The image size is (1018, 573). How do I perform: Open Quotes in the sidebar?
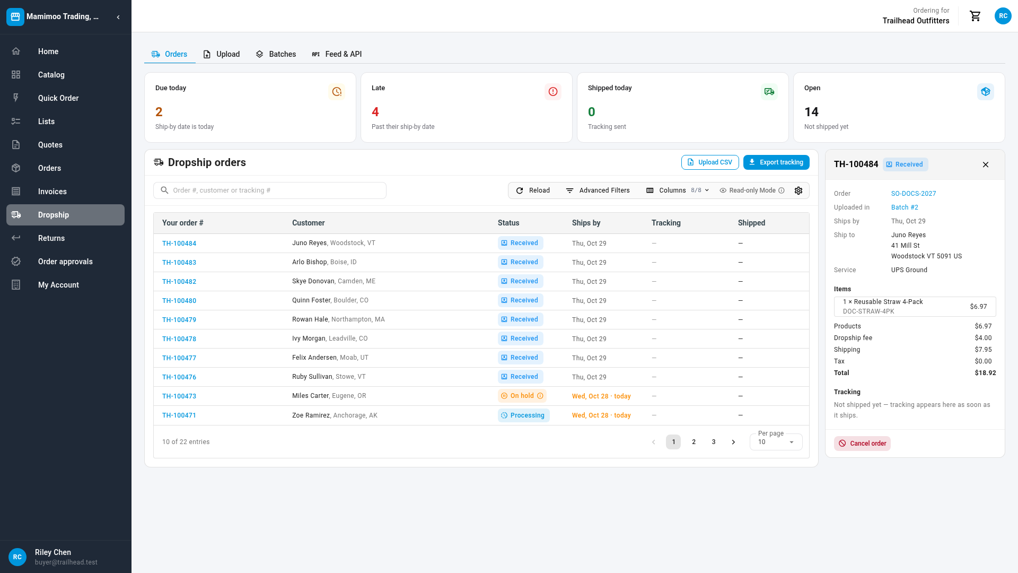point(65,145)
